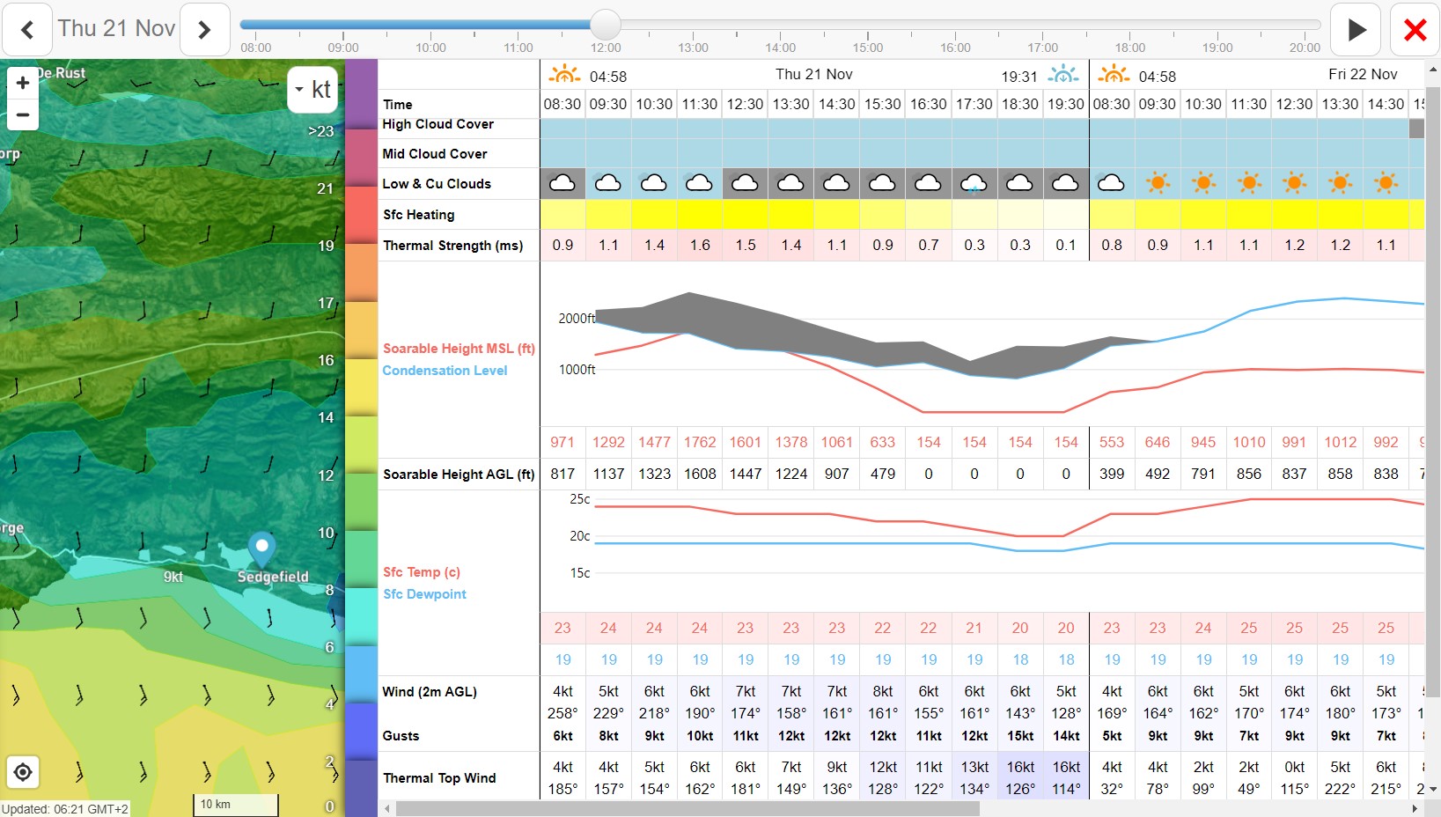Click the De Rust map label
Screen dimensions: 1441x817
pos(61,73)
